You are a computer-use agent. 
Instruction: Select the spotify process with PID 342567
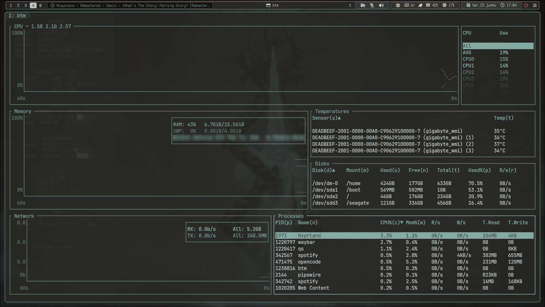pyautogui.click(x=404, y=255)
